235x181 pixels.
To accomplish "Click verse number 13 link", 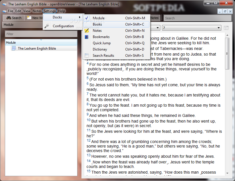I will tap(89, 155).
